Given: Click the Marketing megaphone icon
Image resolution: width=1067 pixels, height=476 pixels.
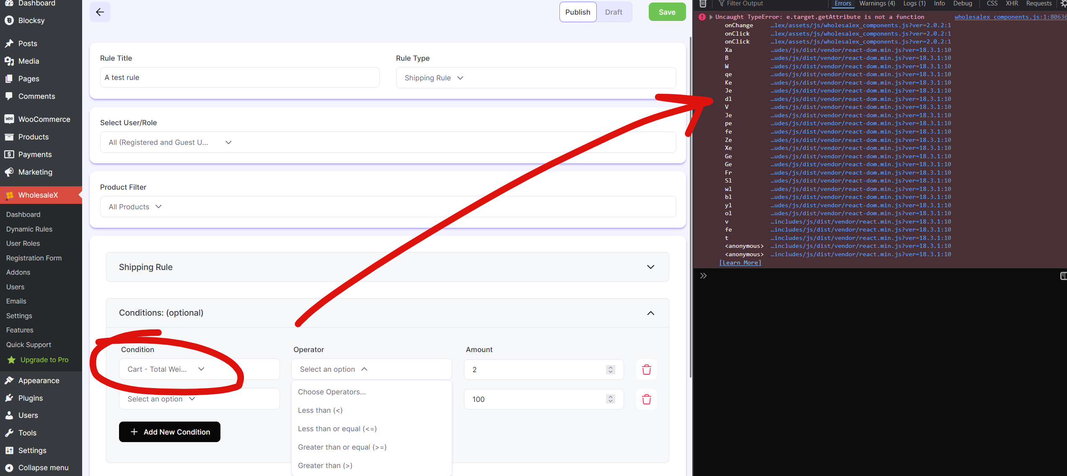Looking at the screenshot, I should pyautogui.click(x=9, y=172).
